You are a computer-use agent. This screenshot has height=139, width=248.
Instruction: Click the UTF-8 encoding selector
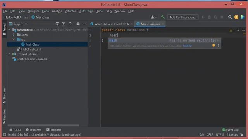220,135
